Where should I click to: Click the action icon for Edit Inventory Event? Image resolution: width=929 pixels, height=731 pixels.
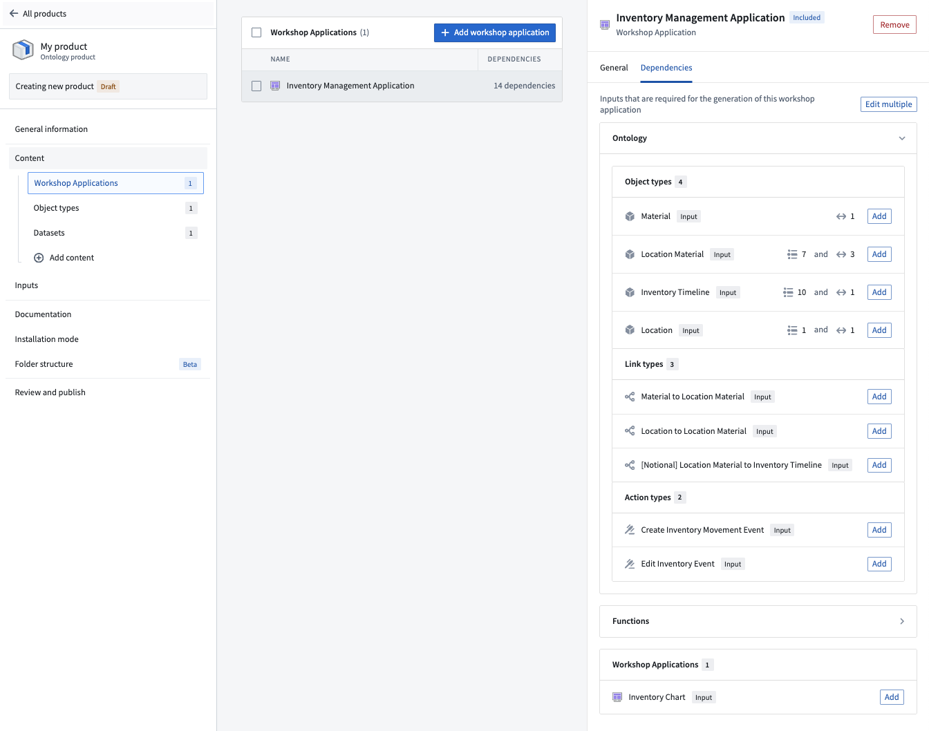tap(630, 564)
